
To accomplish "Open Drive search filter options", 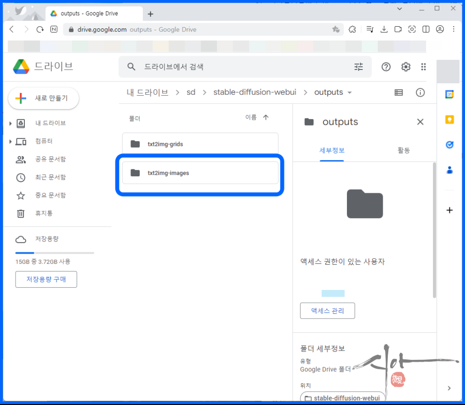I will point(358,67).
